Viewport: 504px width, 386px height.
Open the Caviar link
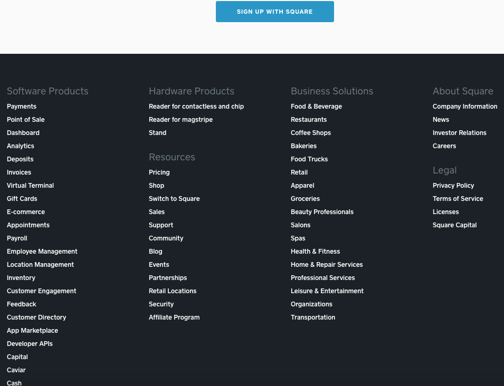(x=16, y=370)
